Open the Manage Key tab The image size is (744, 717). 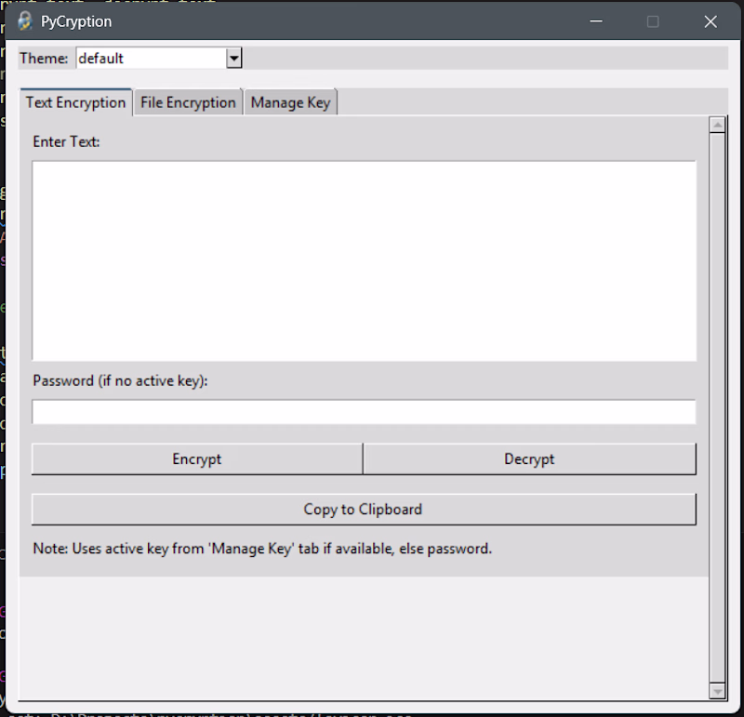(290, 102)
